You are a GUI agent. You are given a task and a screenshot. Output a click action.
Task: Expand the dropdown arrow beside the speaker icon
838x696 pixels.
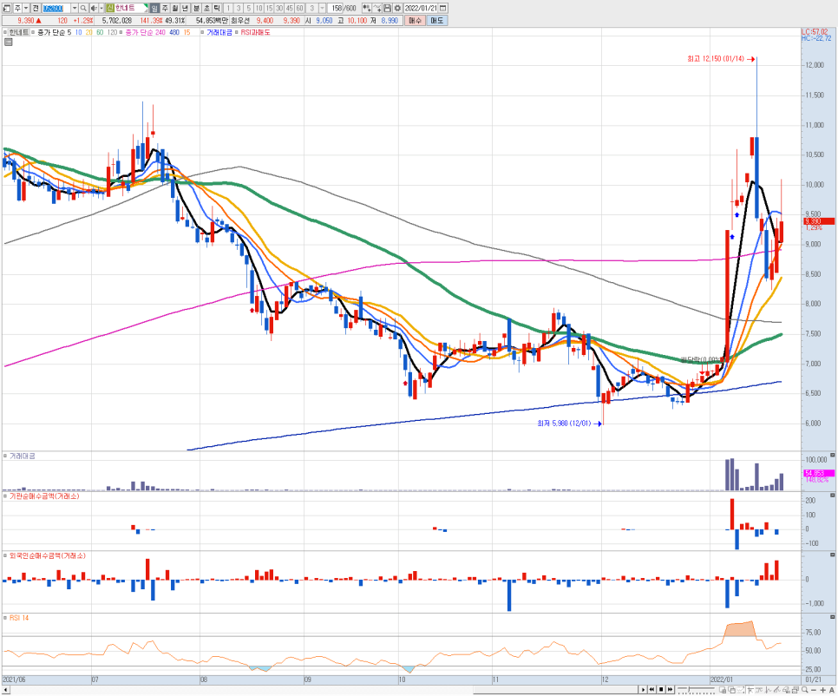pyautogui.click(x=101, y=8)
